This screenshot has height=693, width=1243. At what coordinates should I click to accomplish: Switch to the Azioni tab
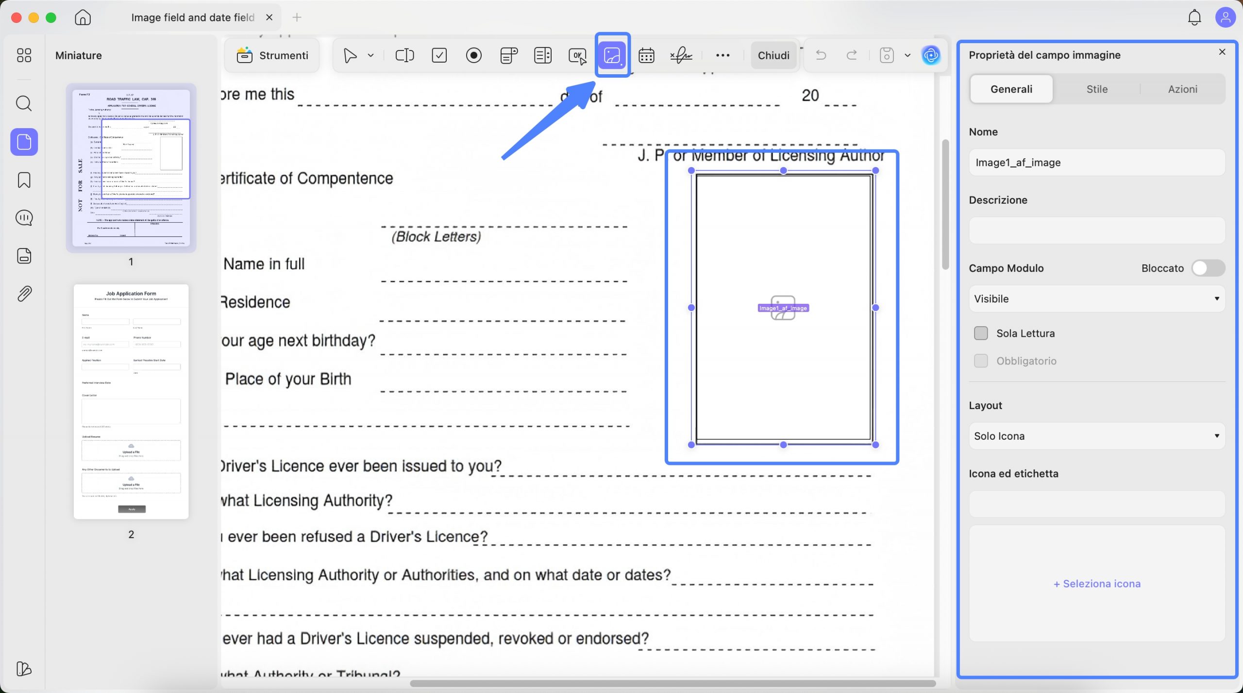tap(1183, 89)
